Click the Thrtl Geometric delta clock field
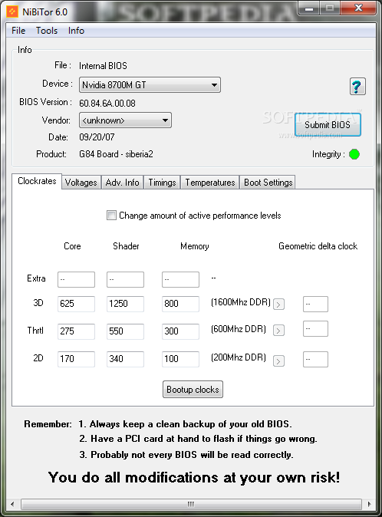The image size is (382, 517). pos(315,329)
